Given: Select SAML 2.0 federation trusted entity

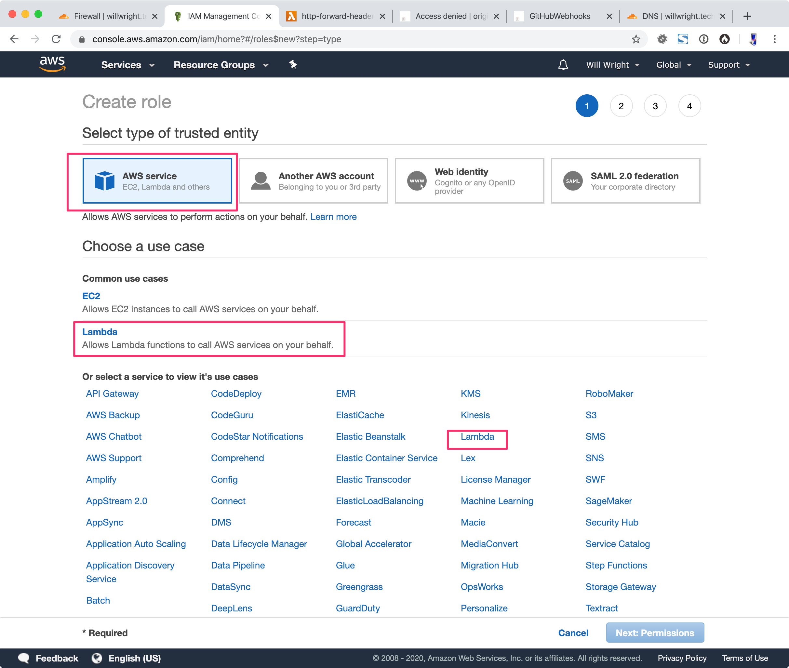Looking at the screenshot, I should pos(625,180).
